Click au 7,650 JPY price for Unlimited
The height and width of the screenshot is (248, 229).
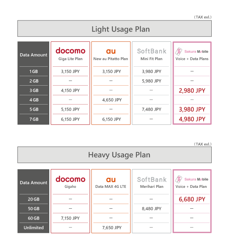point(112,228)
